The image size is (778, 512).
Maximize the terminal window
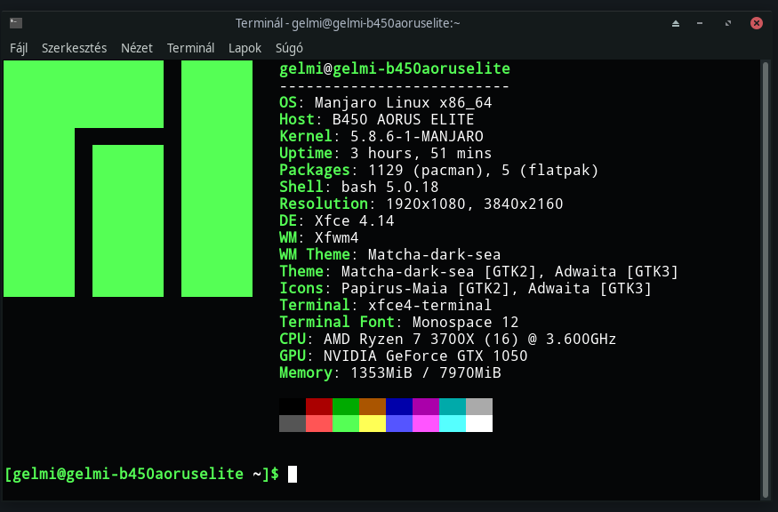tap(728, 23)
